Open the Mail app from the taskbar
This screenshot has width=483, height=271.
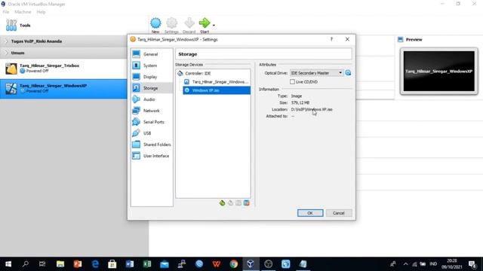coord(165,264)
